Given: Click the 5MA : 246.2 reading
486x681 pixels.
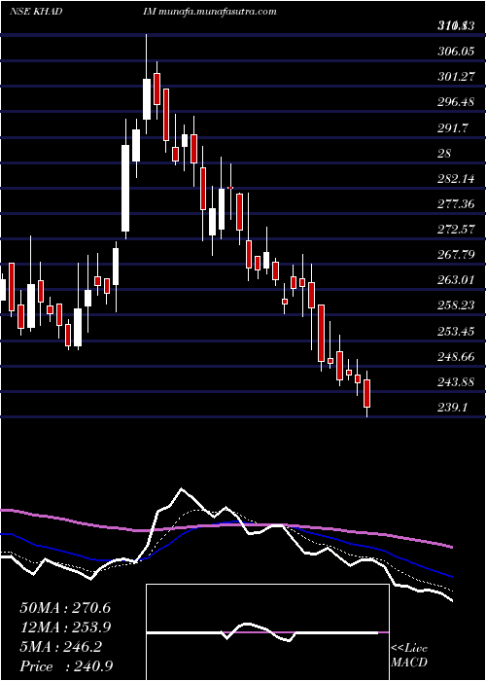Looking at the screenshot, I should (x=60, y=647).
